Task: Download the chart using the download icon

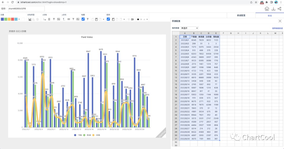Action: 273,9
